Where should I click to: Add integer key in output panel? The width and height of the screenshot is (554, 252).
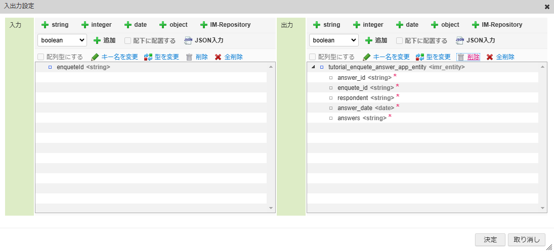368,25
